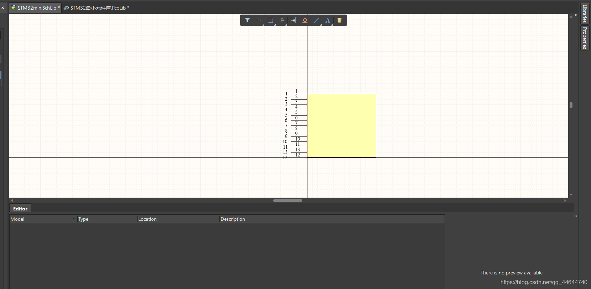This screenshot has height=289, width=591.
Task: Select the move objects cross tool
Action: [x=259, y=20]
